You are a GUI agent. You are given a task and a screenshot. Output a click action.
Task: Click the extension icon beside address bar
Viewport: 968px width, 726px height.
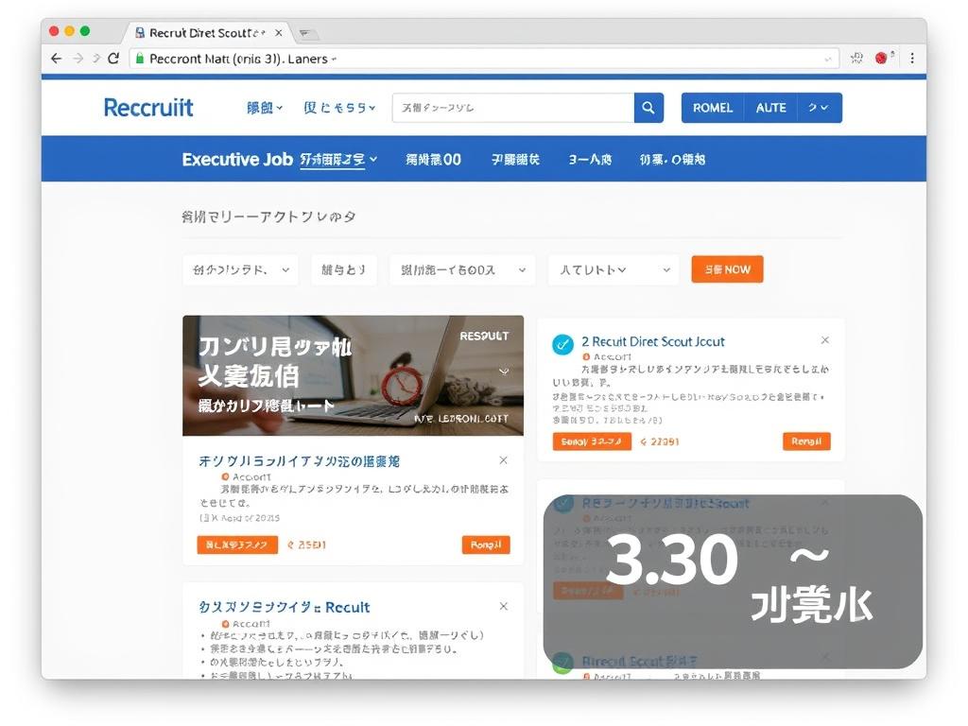[x=856, y=58]
